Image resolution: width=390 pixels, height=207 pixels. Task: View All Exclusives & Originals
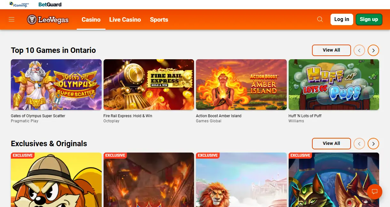click(x=331, y=143)
